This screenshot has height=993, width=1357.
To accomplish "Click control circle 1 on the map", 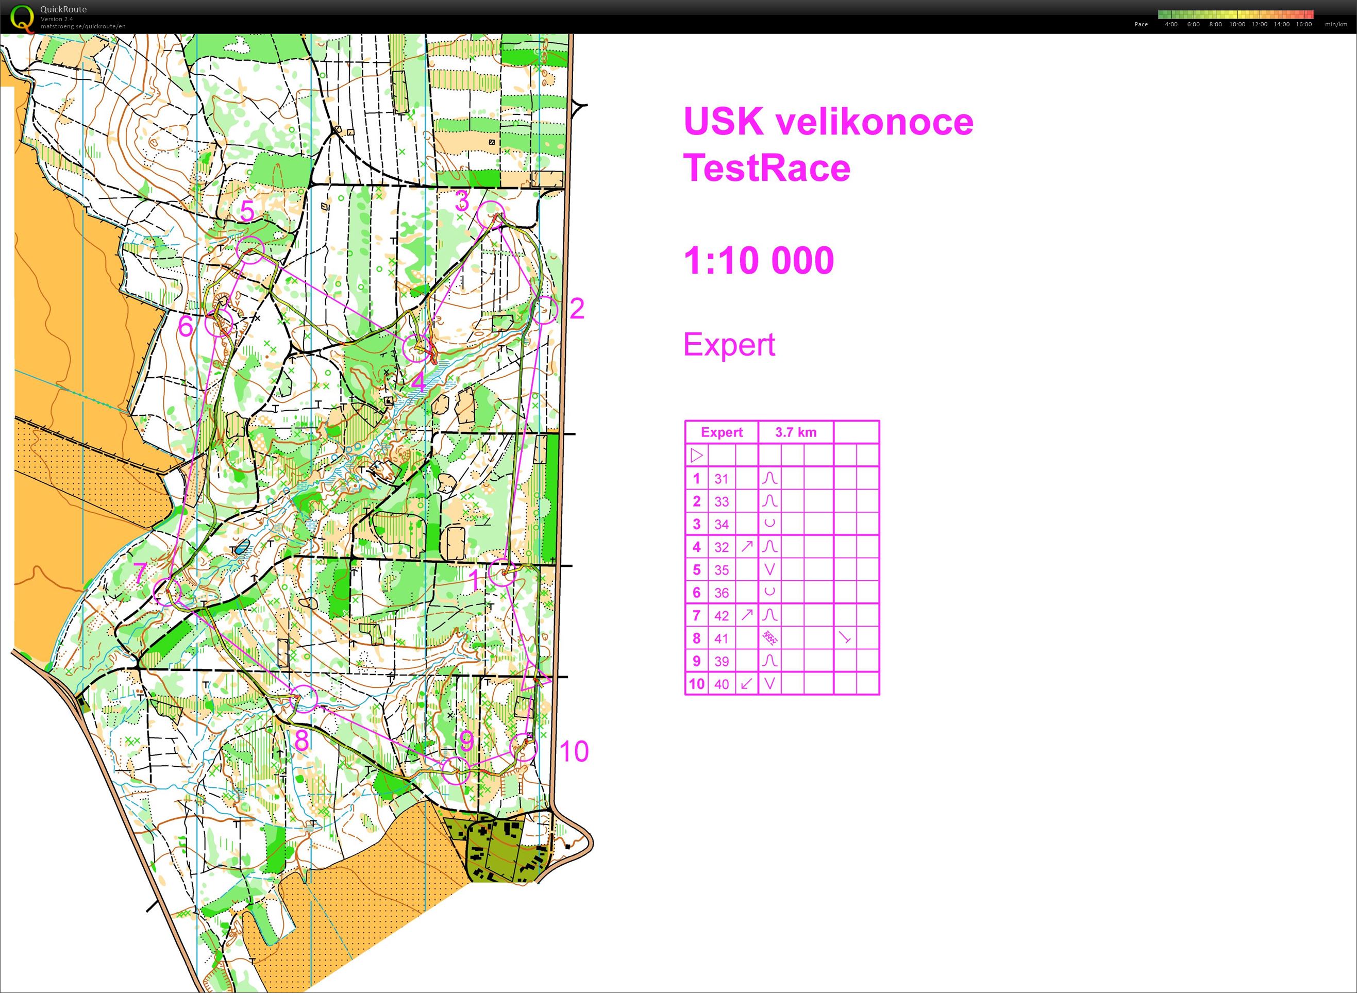I will pos(502,572).
